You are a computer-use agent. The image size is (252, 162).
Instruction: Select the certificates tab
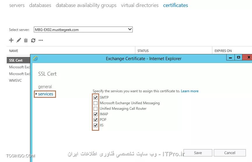coord(176,5)
